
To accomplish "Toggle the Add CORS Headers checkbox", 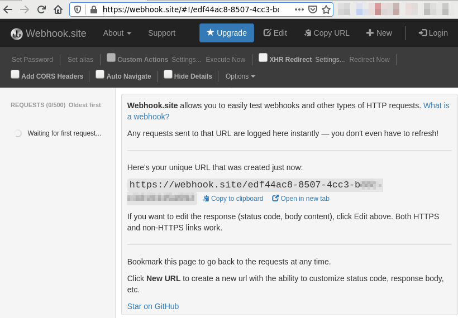I will pyautogui.click(x=15, y=74).
